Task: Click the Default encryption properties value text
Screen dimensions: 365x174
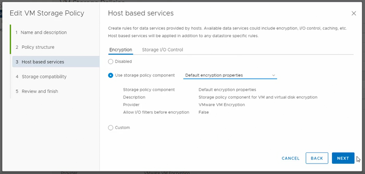Action: 227,90
